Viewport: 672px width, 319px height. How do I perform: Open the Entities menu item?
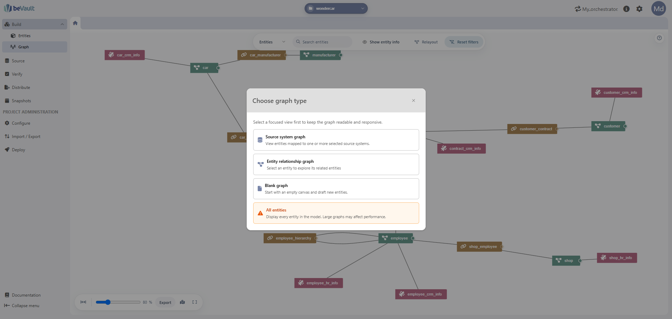[x=34, y=36]
